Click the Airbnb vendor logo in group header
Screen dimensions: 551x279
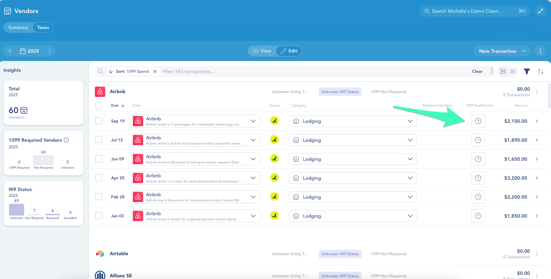coord(100,92)
